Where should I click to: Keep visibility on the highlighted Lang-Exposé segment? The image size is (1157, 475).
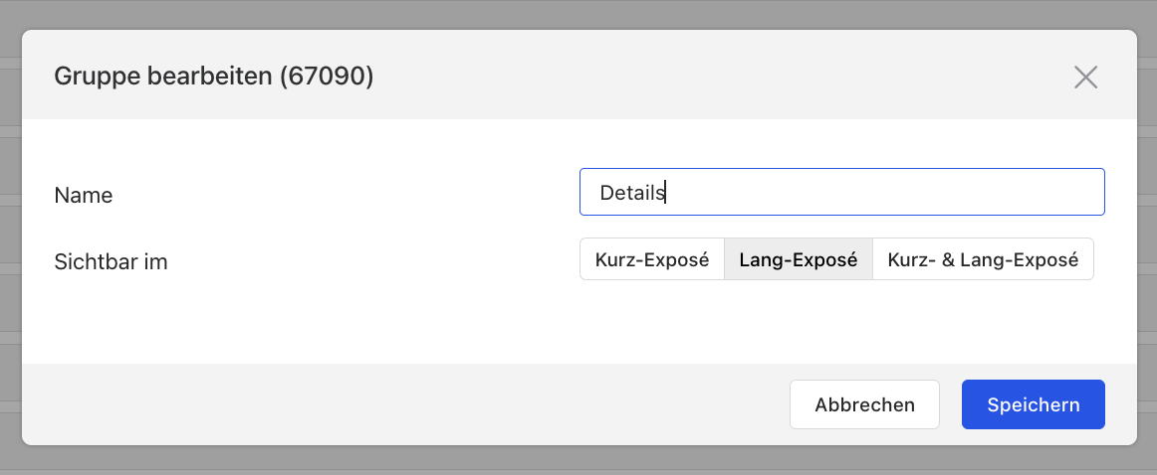(799, 259)
